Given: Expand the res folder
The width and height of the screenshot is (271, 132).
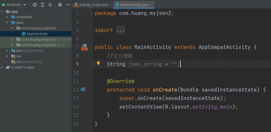Looking at the screenshot, I should (x=7, y=56).
